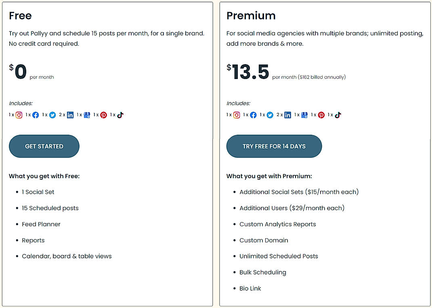Click the Pinterest icon in Free plan

point(104,115)
